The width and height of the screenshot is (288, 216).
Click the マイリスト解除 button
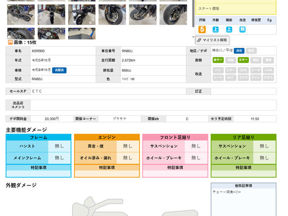tap(213, 40)
